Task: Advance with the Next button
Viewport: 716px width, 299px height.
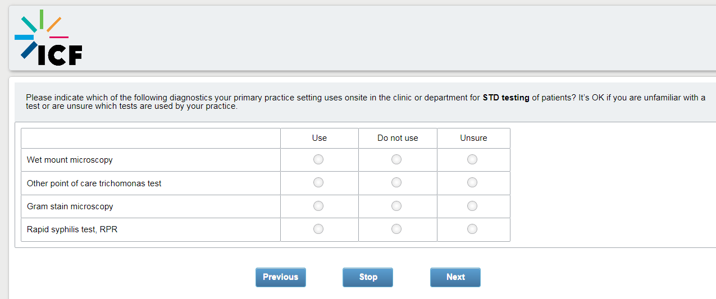Action: [455, 277]
